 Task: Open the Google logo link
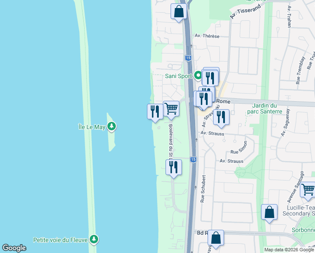point(14,248)
